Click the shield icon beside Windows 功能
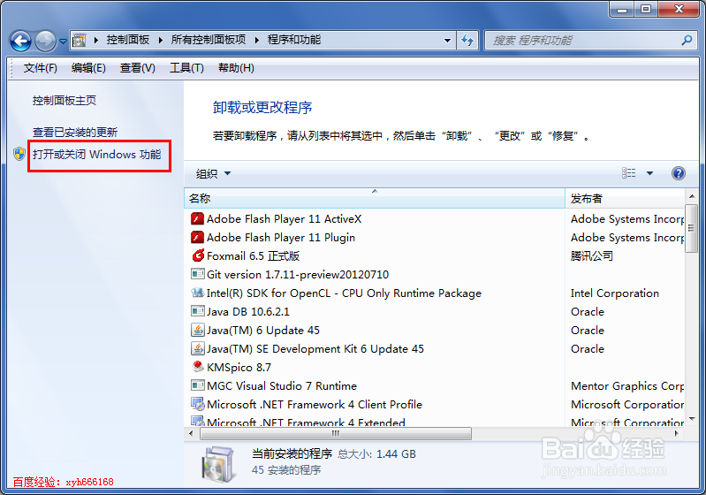 [19, 154]
